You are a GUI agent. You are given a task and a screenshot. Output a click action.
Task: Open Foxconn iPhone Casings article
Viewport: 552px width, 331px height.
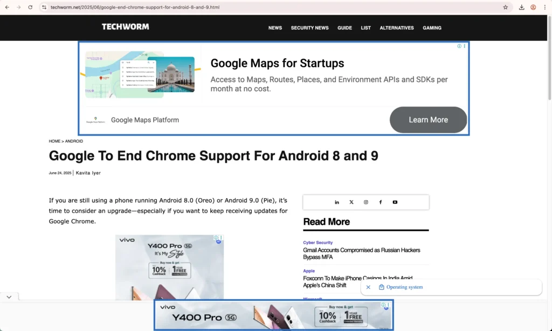click(358, 281)
